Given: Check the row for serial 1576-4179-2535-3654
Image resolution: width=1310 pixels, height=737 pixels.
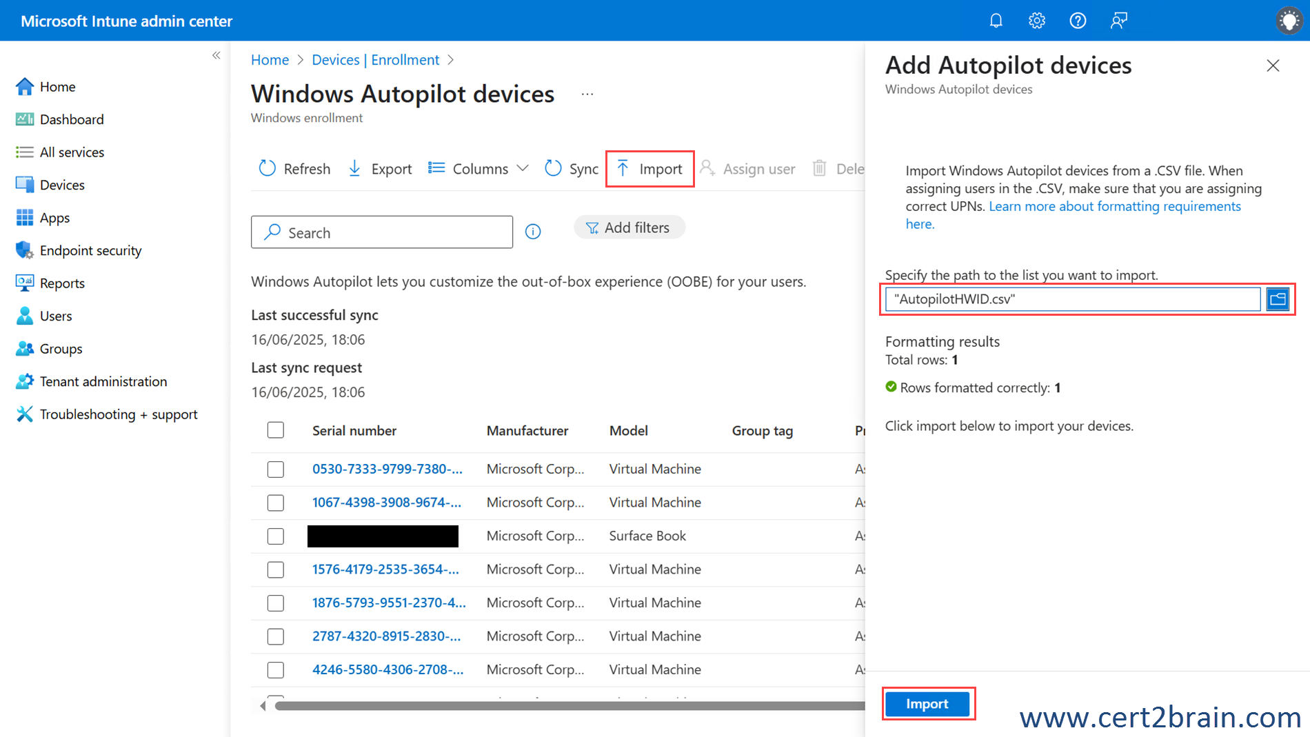Looking at the screenshot, I should click(276, 569).
